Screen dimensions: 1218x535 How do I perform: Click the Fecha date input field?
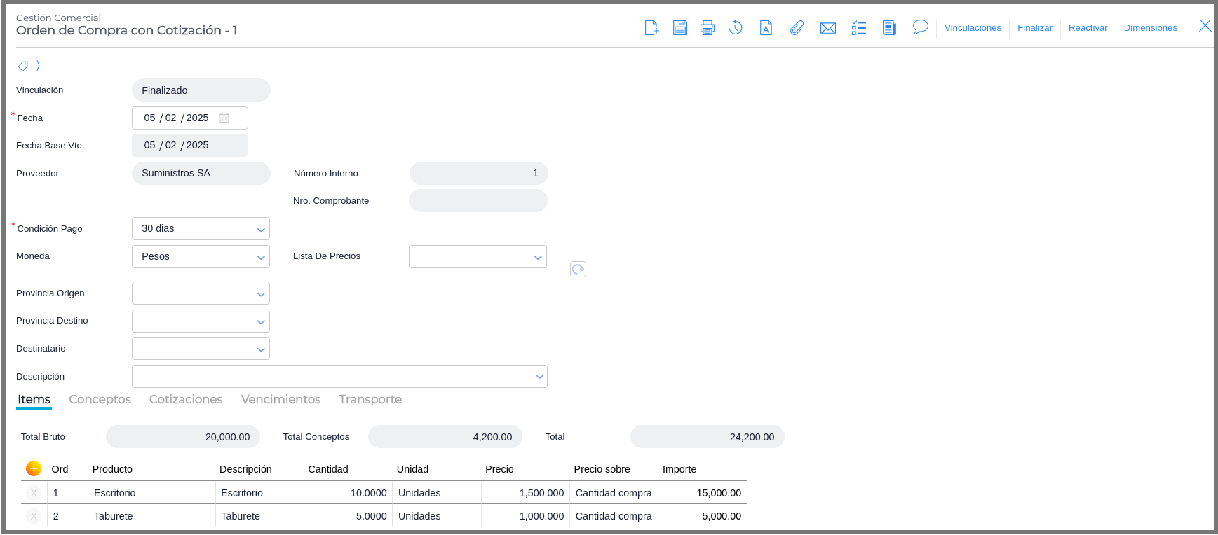click(179, 118)
